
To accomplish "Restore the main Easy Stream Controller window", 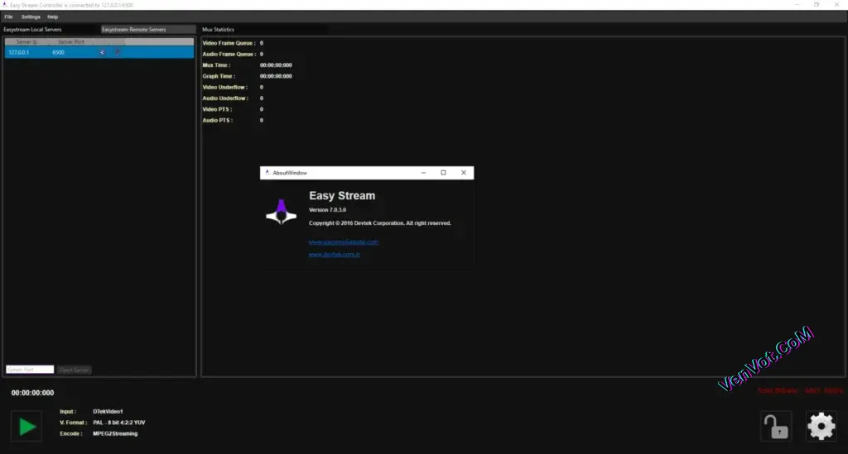I will (x=817, y=4).
